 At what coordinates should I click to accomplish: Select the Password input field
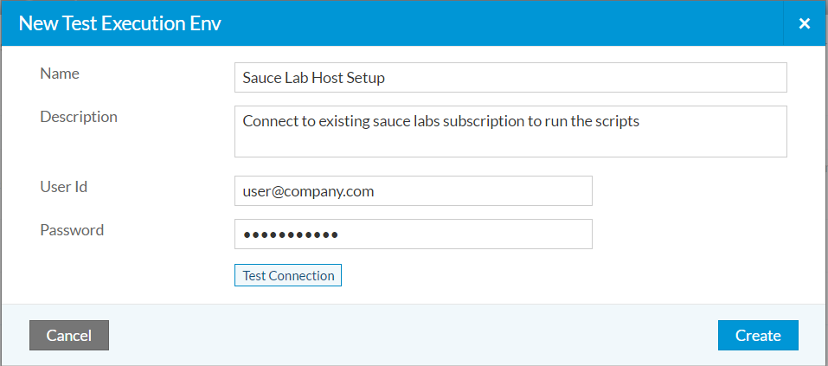pyautogui.click(x=414, y=234)
